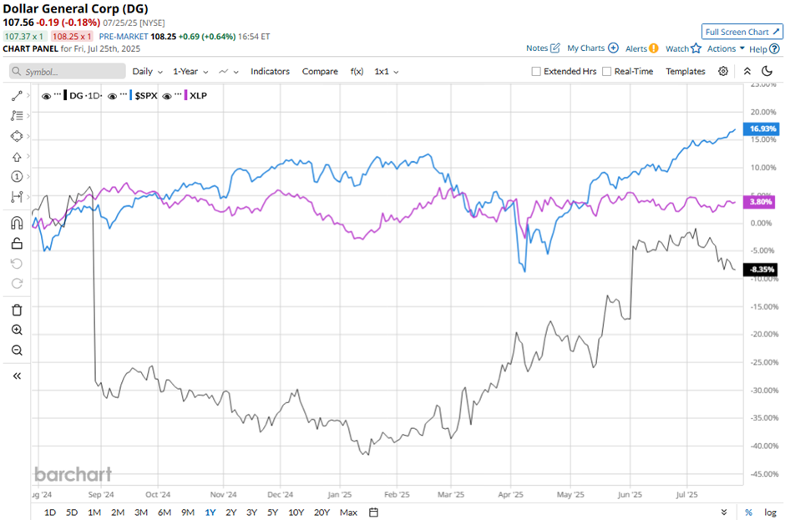Choose the shapes drawing tool
This screenshot has height=520, width=785.
17,136
